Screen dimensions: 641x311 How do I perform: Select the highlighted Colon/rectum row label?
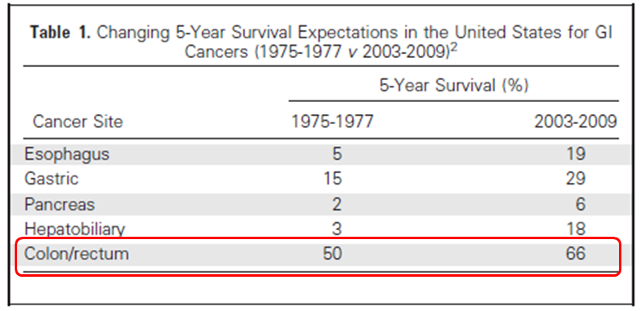77,254
